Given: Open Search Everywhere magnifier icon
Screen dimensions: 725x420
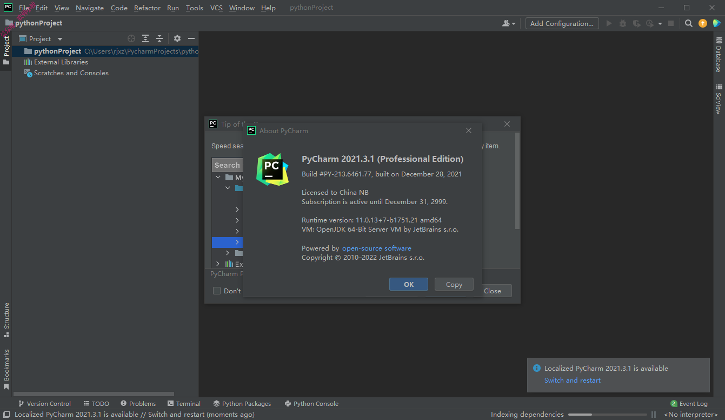Looking at the screenshot, I should pos(688,23).
